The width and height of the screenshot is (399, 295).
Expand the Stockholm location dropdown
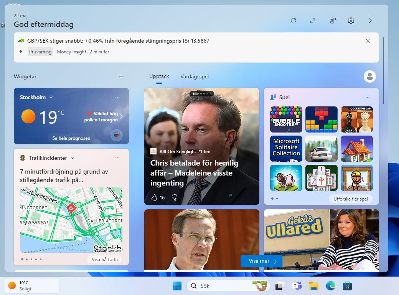pyautogui.click(x=51, y=98)
